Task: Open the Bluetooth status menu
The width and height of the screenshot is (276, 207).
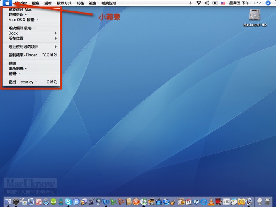Action: click(x=190, y=3)
